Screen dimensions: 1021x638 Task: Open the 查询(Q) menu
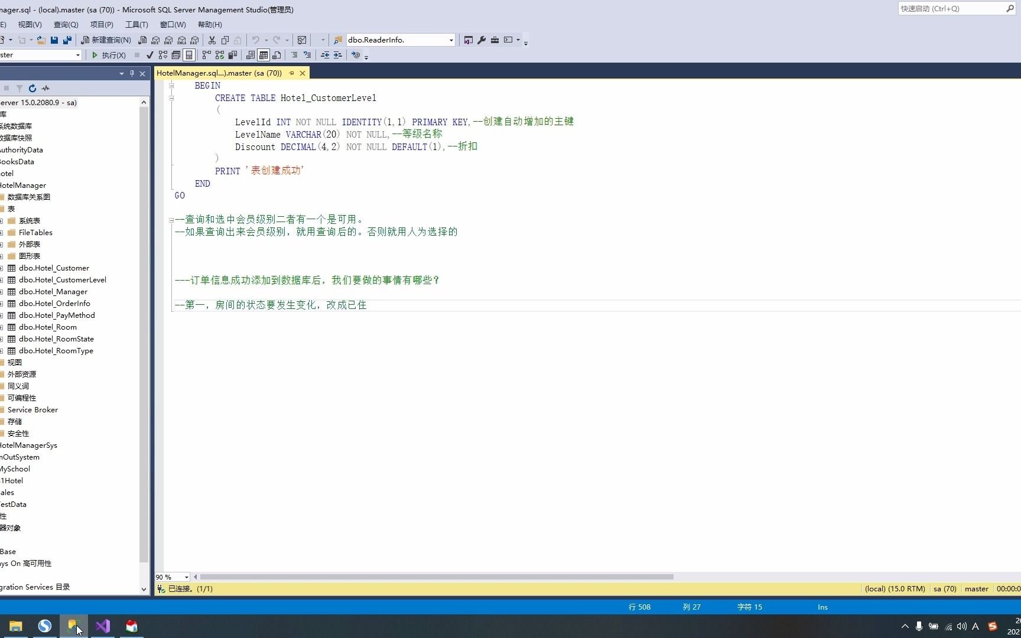(66, 24)
